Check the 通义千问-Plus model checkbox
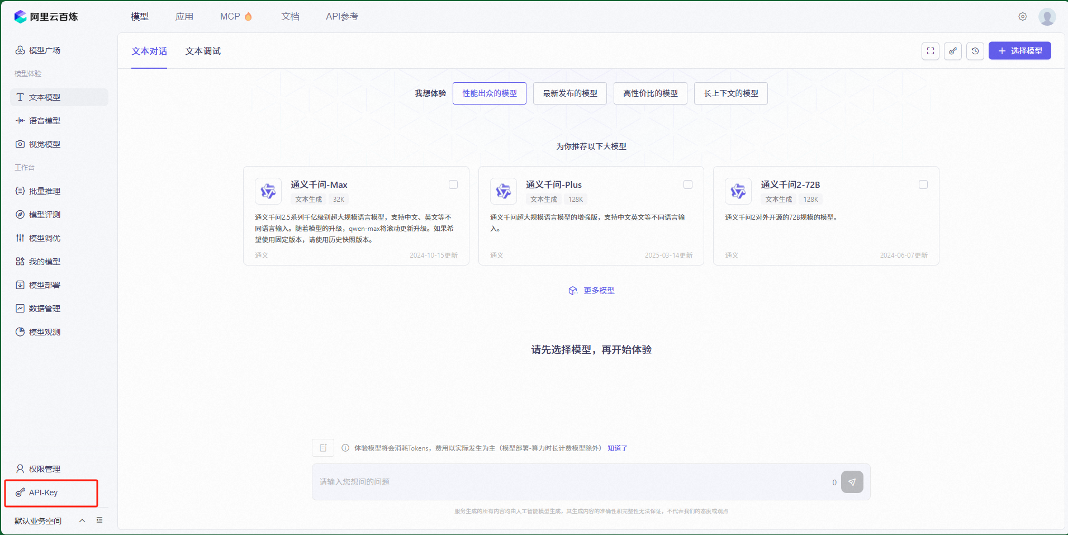Image resolution: width=1068 pixels, height=535 pixels. [688, 184]
